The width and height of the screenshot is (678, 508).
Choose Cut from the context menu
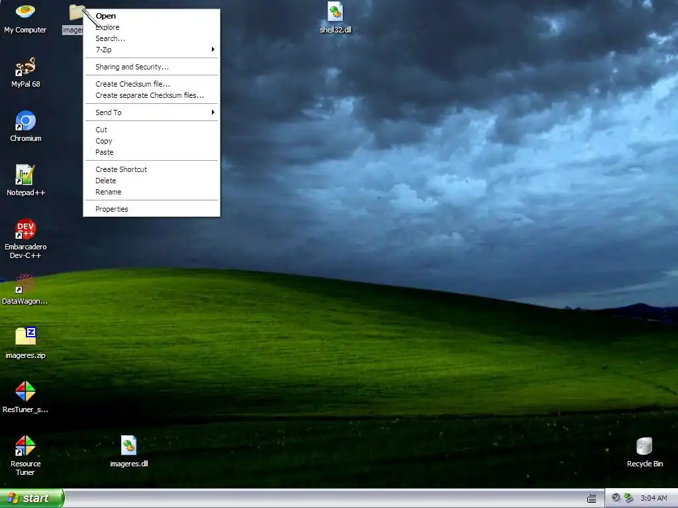click(152, 130)
